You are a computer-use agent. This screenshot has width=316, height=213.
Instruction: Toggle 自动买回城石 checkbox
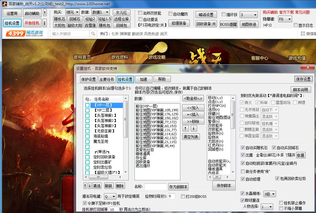(274, 148)
